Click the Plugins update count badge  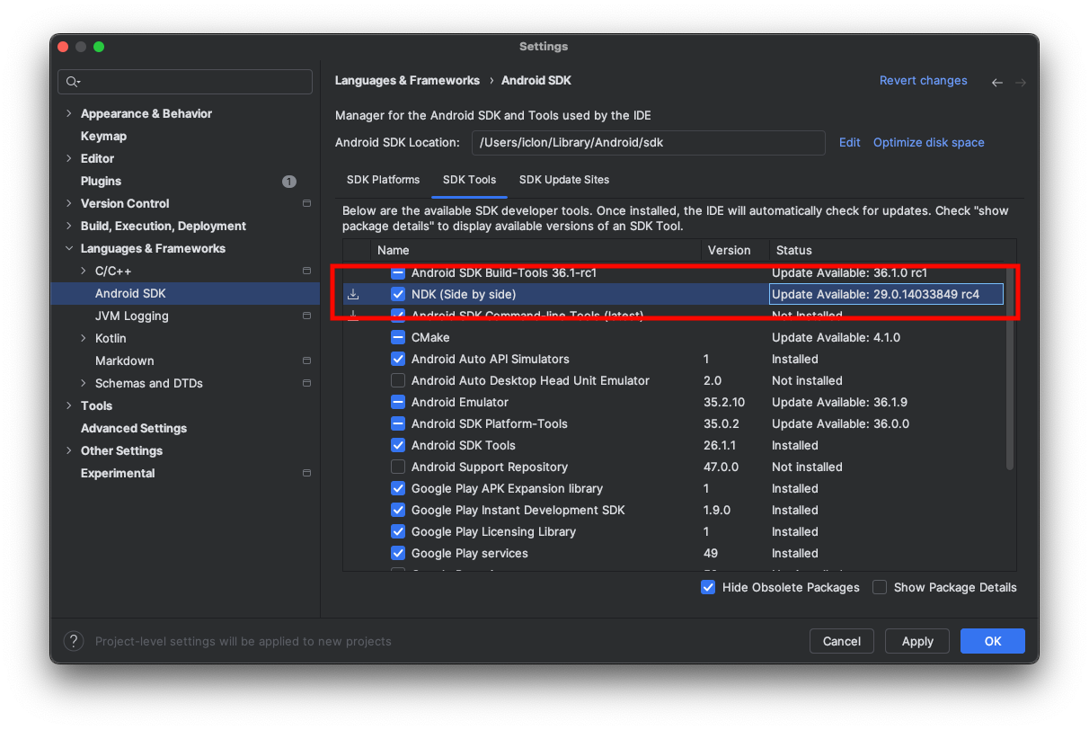[x=288, y=181]
